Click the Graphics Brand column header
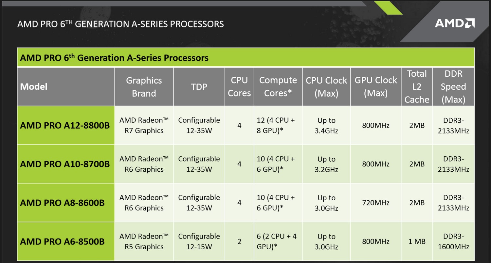 (x=144, y=86)
